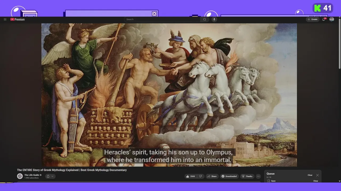Dislike the video with thumbs-down
The width and height of the screenshot is (341, 191).
coord(201,176)
